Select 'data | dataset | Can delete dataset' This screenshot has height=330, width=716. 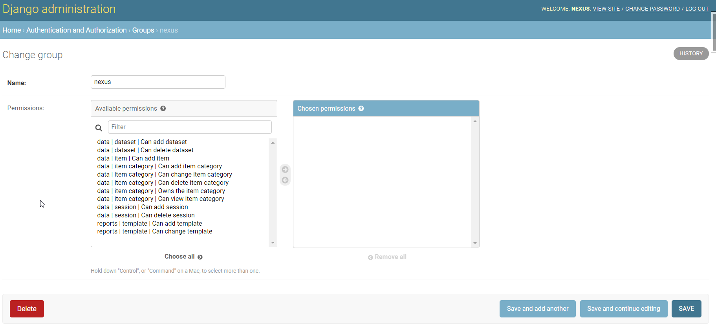(x=181, y=150)
